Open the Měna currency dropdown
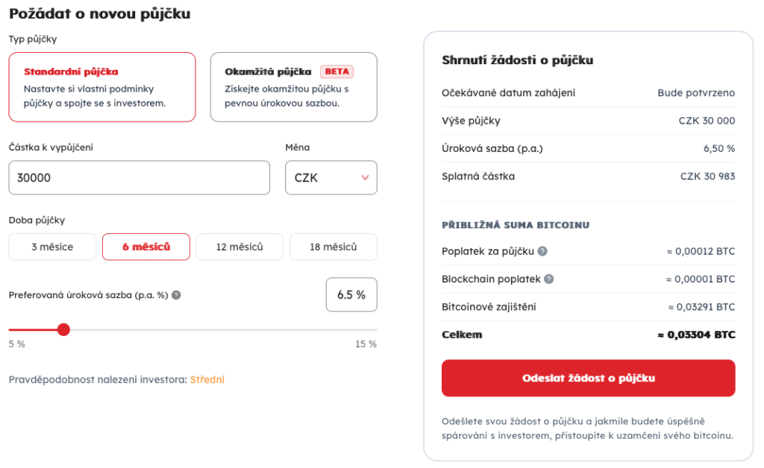The width and height of the screenshot is (764, 468). coord(331,177)
